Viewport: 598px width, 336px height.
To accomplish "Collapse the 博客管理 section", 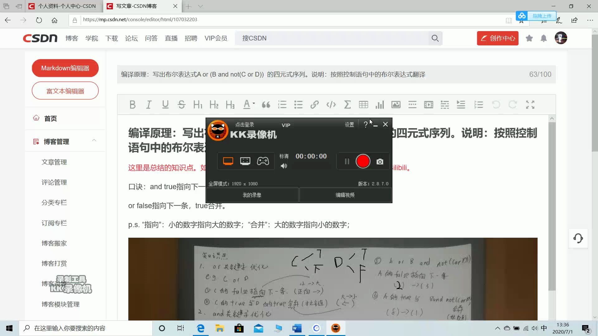I will click(94, 141).
